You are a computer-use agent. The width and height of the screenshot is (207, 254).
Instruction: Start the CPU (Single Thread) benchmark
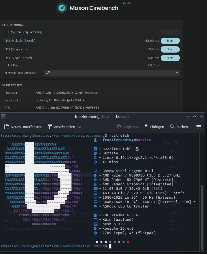170,58
